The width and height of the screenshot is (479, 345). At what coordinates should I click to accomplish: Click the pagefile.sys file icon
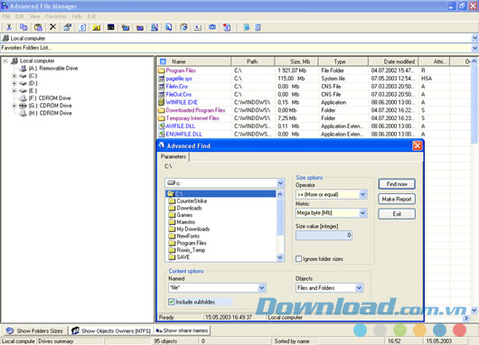pyautogui.click(x=162, y=79)
